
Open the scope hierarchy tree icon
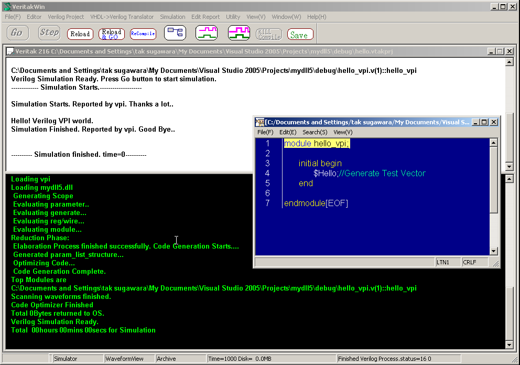[x=175, y=33]
